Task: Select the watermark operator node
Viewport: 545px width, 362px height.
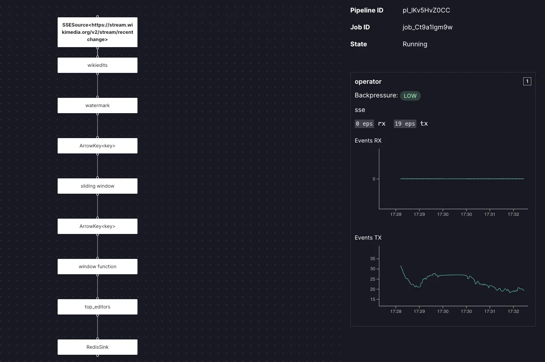Action: tap(97, 105)
